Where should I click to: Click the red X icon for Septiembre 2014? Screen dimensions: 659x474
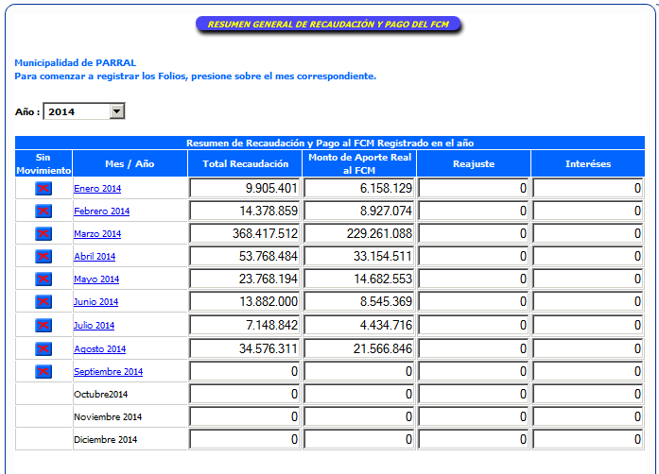click(x=43, y=372)
